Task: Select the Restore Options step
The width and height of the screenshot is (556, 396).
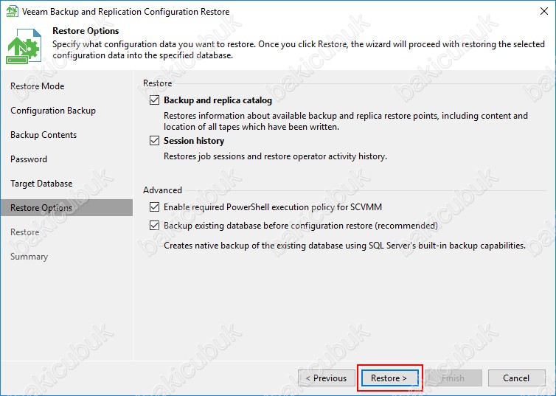Action: click(66, 207)
